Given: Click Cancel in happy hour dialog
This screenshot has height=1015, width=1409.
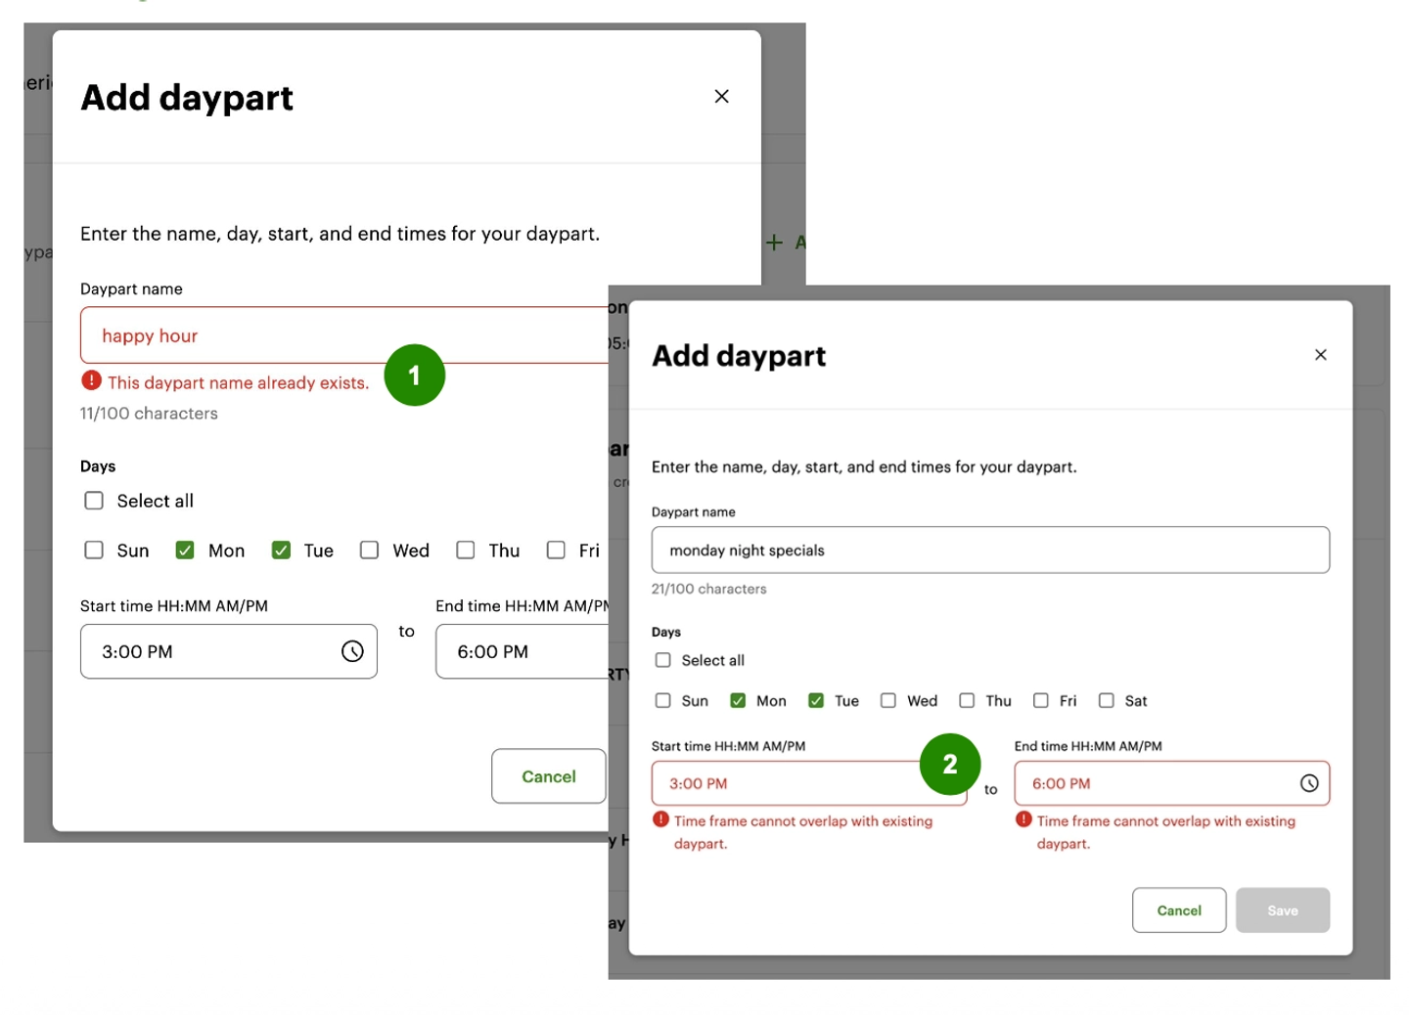Looking at the screenshot, I should [x=549, y=776].
